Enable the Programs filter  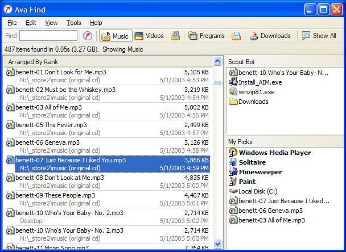click(207, 36)
